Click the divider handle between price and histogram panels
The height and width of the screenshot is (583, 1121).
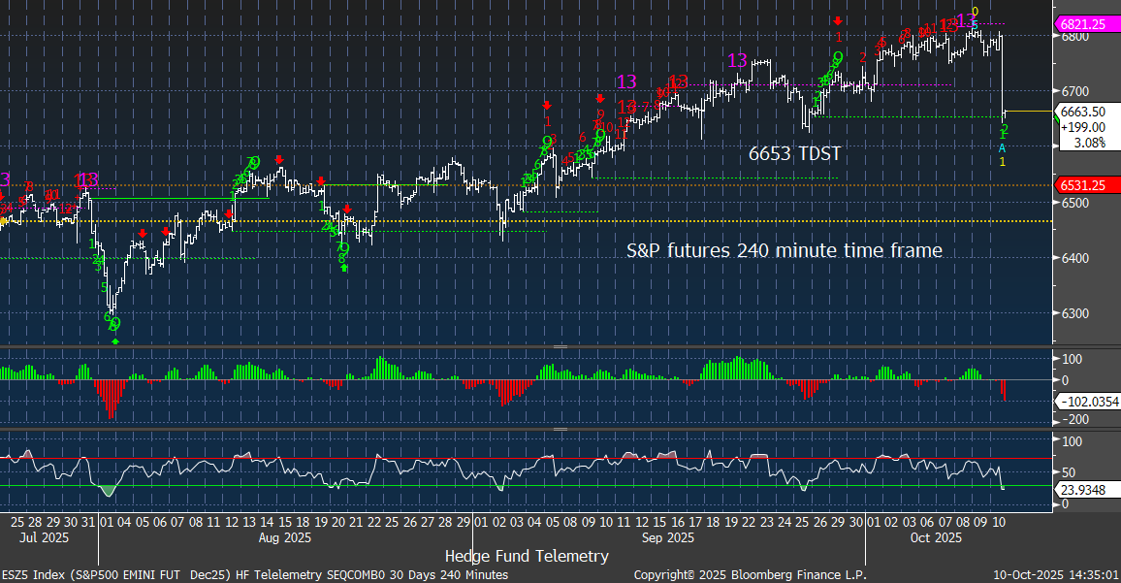click(560, 346)
